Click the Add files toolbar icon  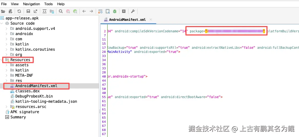10,12
